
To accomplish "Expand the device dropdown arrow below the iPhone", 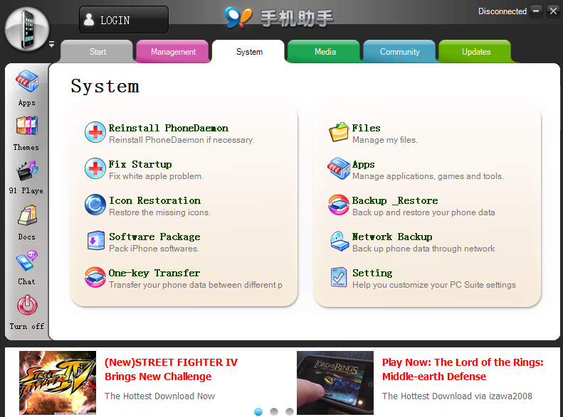I will coord(52,45).
